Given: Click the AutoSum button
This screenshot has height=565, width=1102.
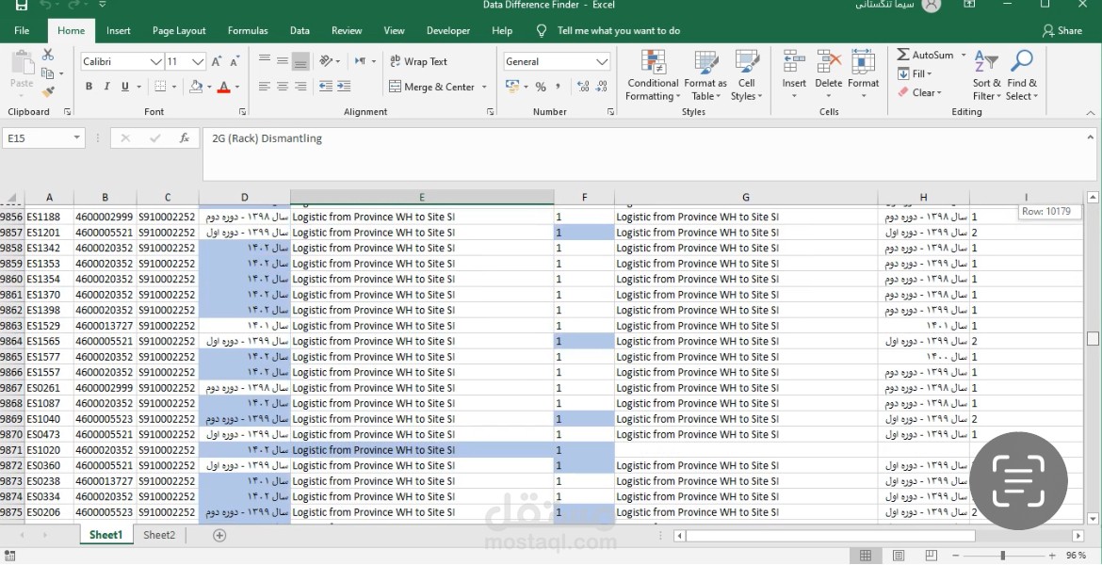Looking at the screenshot, I should [926, 55].
